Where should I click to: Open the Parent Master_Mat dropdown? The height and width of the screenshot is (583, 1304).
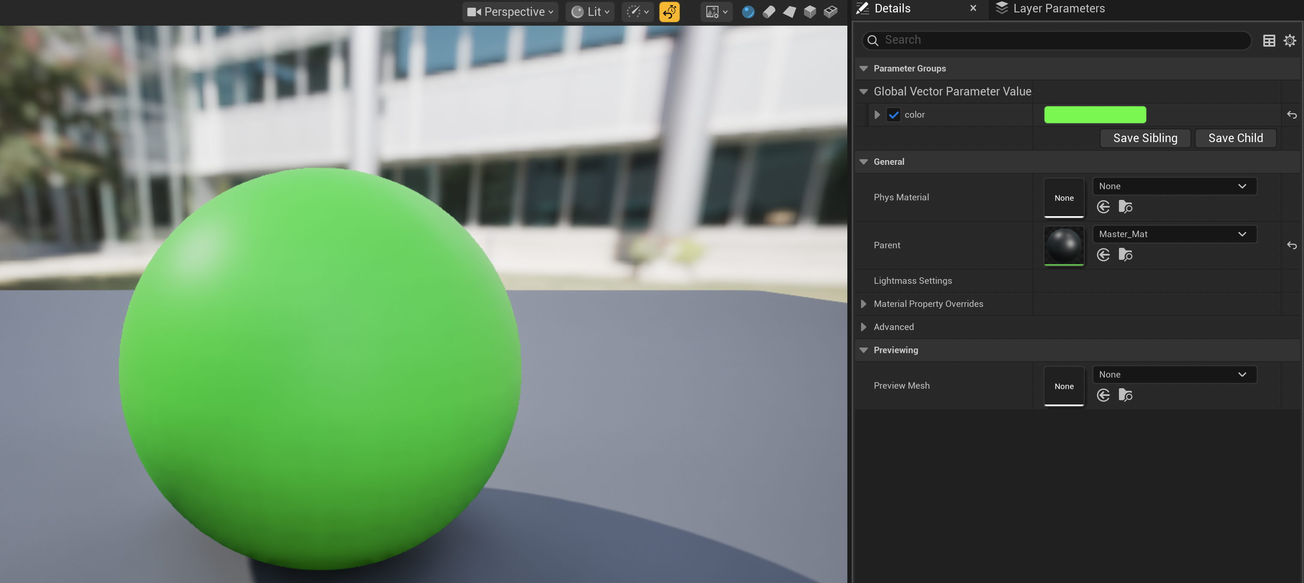pyautogui.click(x=1174, y=234)
